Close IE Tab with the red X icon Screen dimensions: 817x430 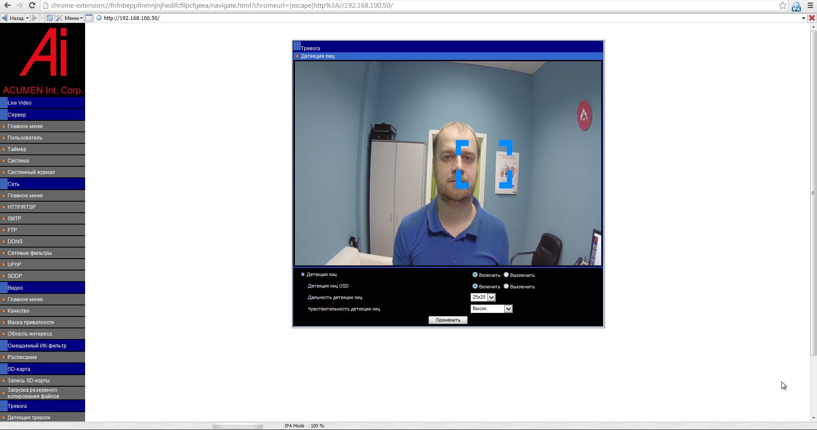pos(812,18)
